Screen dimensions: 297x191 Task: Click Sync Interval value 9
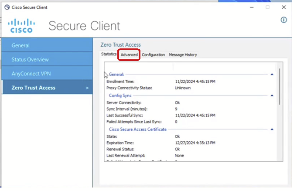pos(176,109)
